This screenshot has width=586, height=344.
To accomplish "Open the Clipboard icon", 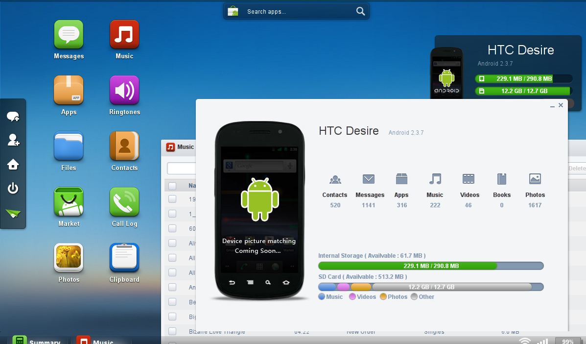I will pyautogui.click(x=124, y=258).
